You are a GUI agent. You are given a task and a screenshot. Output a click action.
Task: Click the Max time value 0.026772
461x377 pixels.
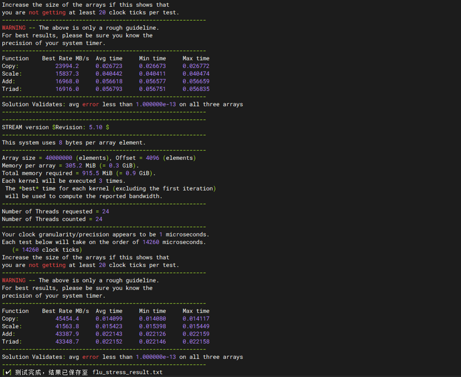pyautogui.click(x=196, y=66)
